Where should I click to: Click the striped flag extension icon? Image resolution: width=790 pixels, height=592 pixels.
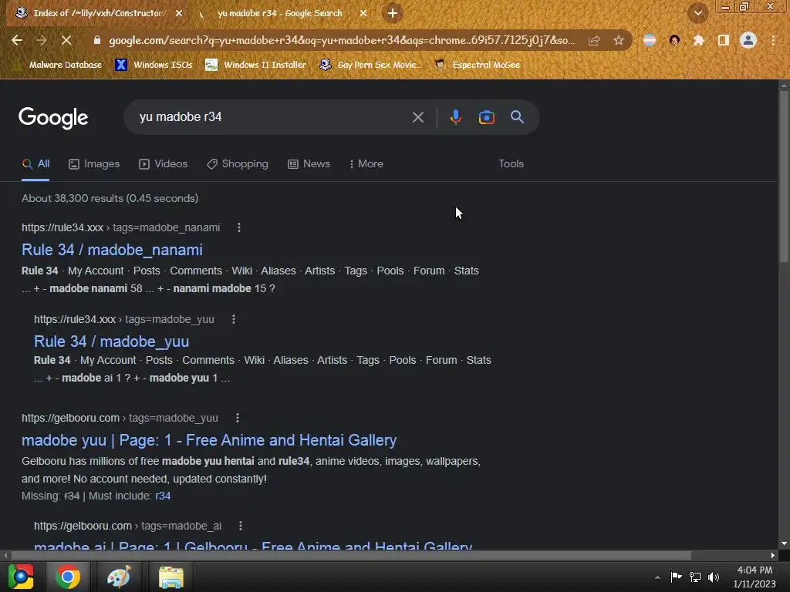tap(650, 40)
